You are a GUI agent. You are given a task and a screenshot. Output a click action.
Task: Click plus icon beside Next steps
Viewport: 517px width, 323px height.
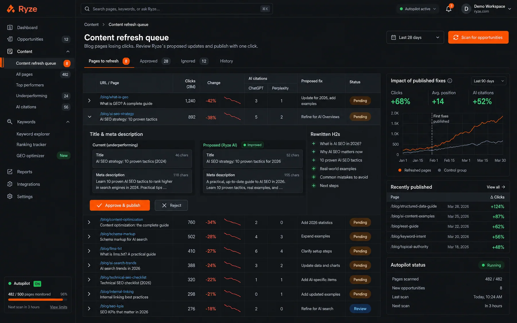pos(314,186)
